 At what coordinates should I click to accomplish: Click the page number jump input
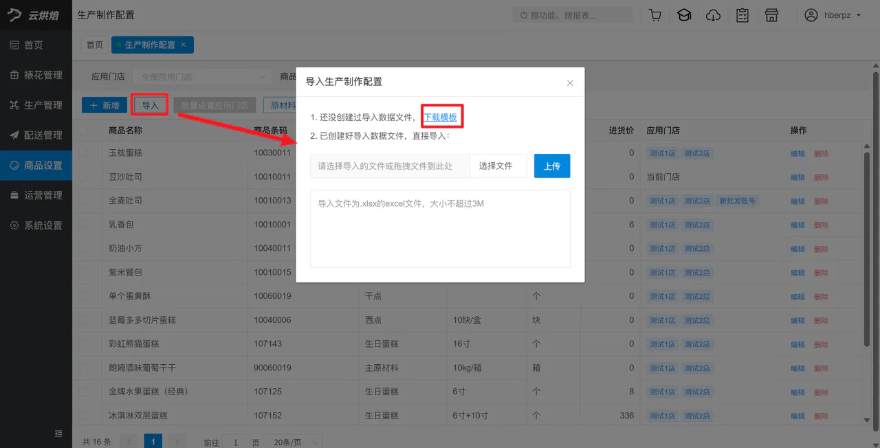(x=236, y=443)
